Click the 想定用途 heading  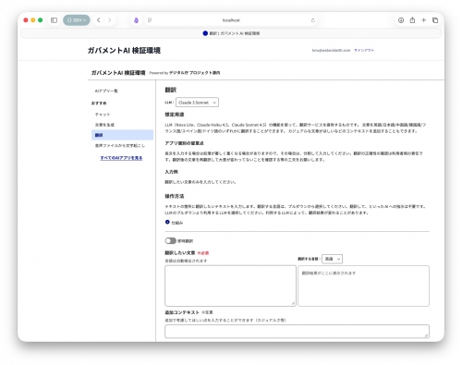click(x=175, y=115)
